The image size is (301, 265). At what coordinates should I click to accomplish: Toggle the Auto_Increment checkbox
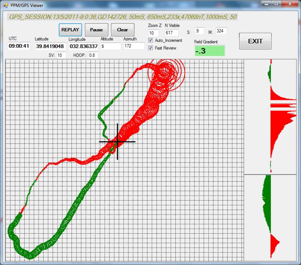point(150,40)
